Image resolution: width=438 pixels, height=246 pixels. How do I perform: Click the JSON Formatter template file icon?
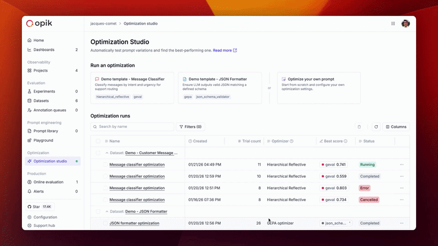185,79
